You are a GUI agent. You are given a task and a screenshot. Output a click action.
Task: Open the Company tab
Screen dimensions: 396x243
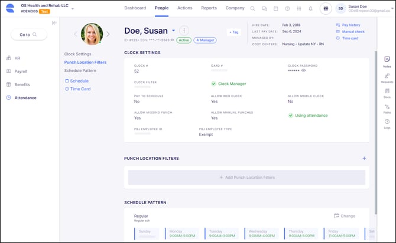(235, 8)
